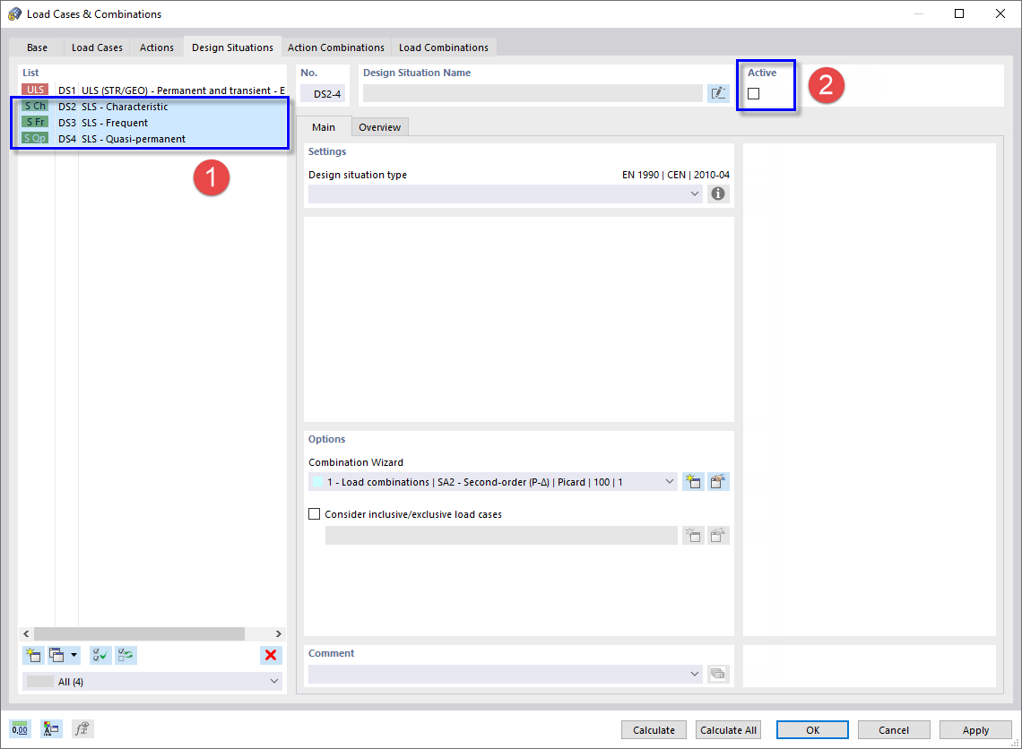
Task: Open the formula fx icon
Action: [x=82, y=728]
